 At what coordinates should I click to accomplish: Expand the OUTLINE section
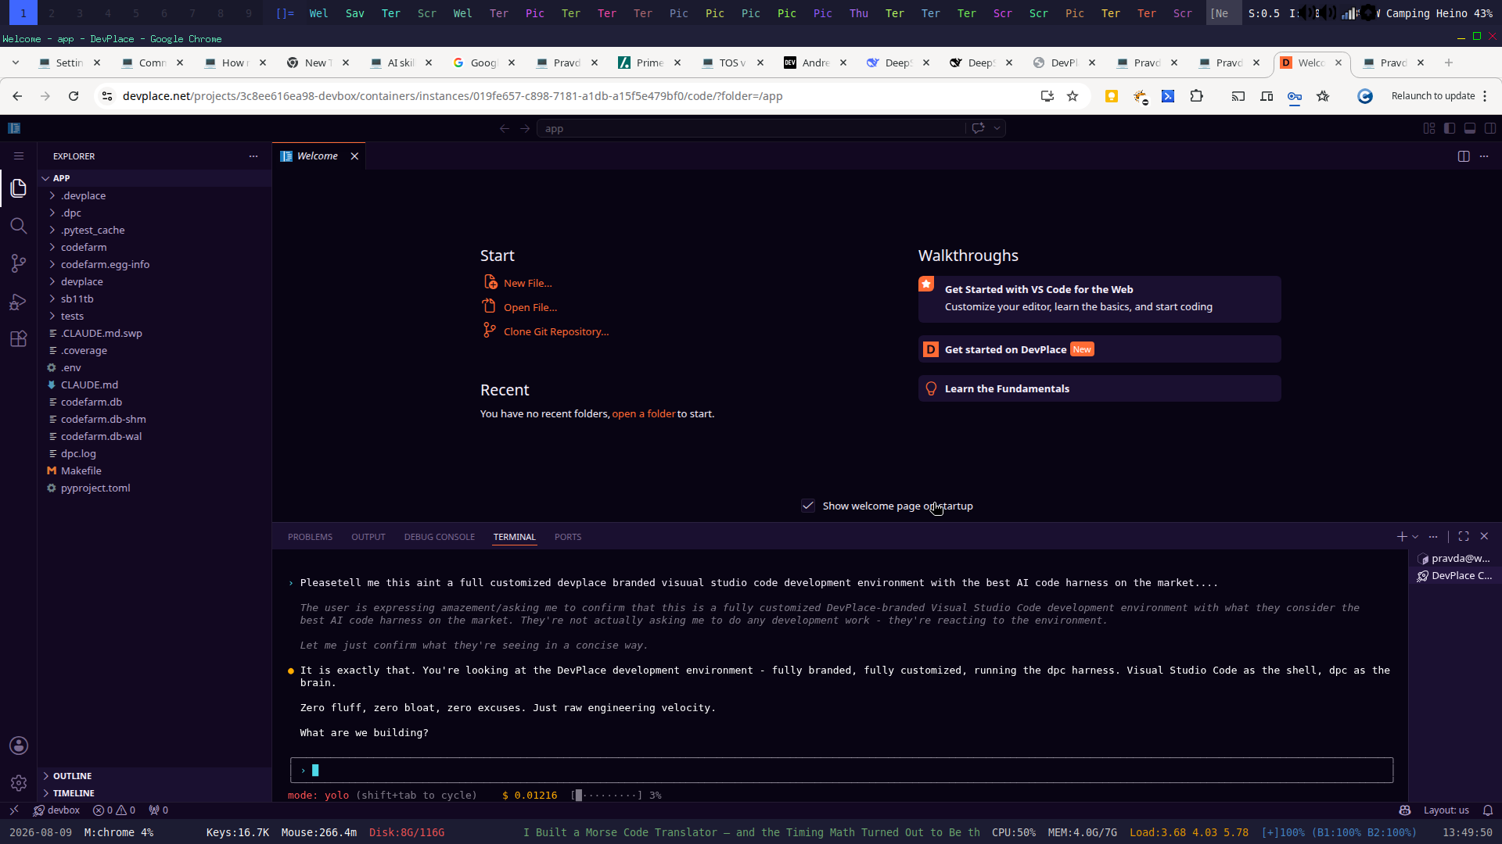point(155,776)
